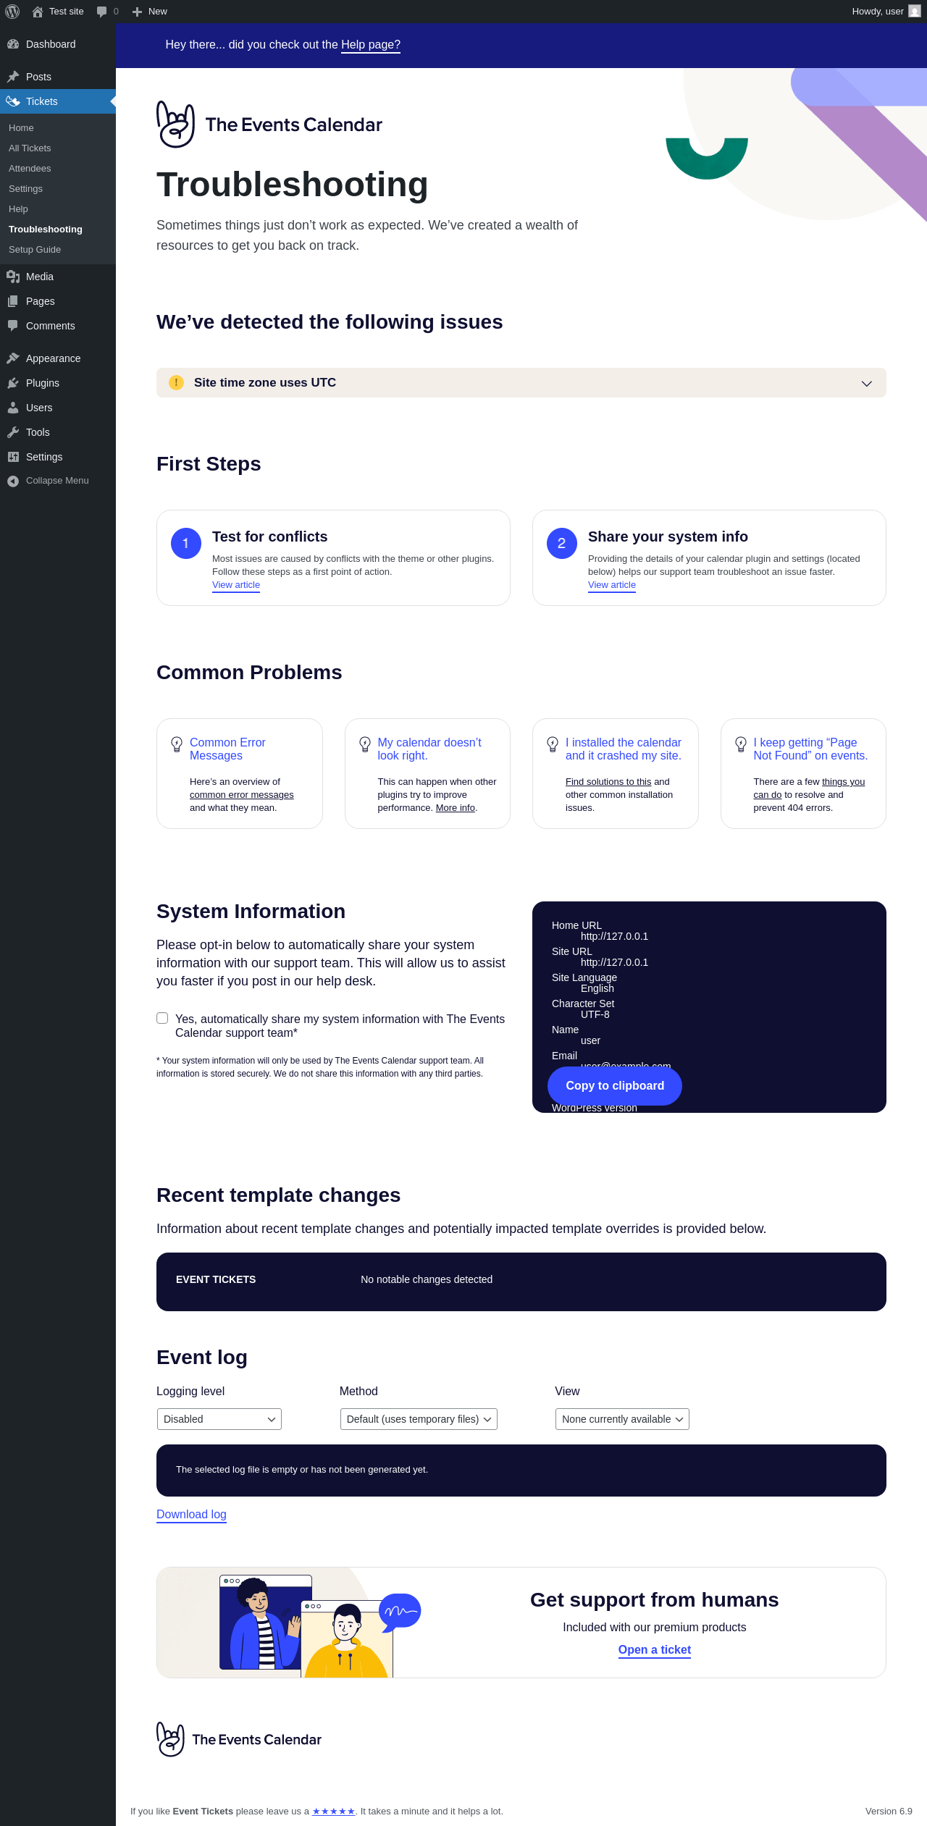
Task: Open the comments bubble icon in admin bar
Action: pos(101,12)
